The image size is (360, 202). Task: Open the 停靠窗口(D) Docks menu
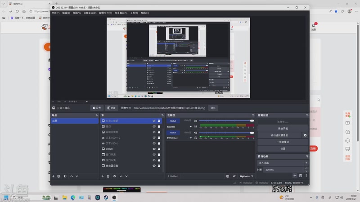[x=90, y=13]
